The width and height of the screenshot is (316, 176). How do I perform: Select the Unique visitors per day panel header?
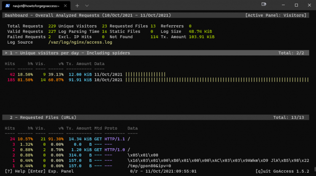point(155,53)
